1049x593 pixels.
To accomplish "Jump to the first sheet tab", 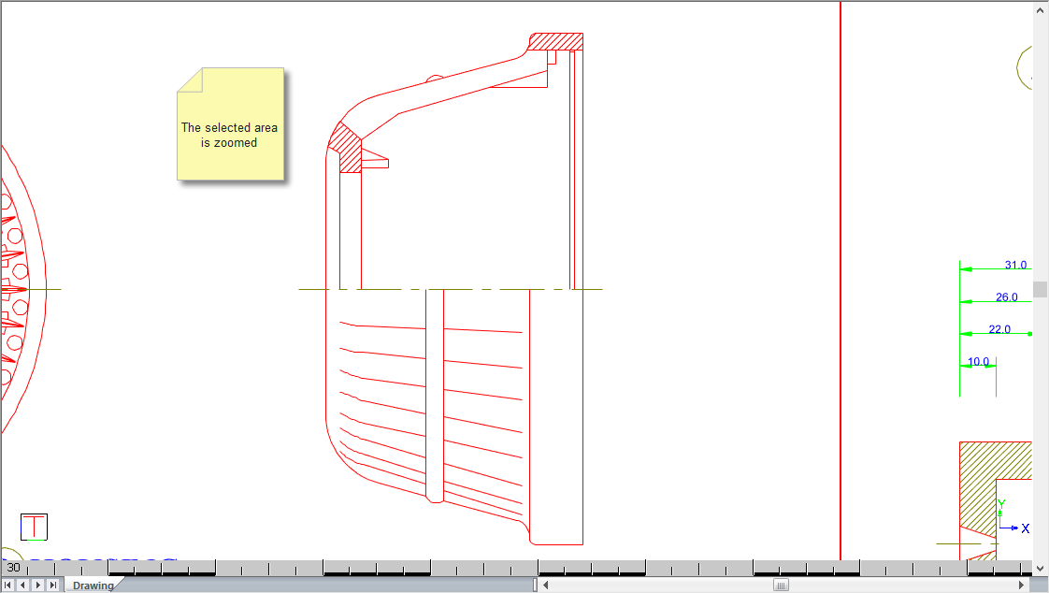I will [8, 585].
